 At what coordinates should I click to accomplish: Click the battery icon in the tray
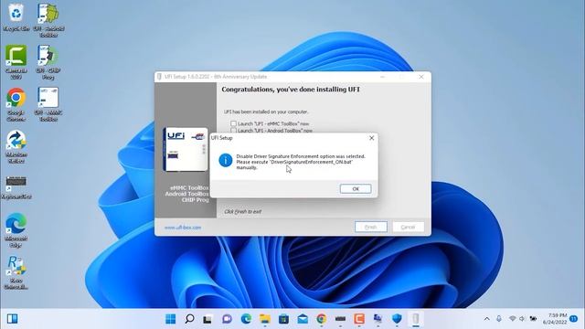pos(533,319)
